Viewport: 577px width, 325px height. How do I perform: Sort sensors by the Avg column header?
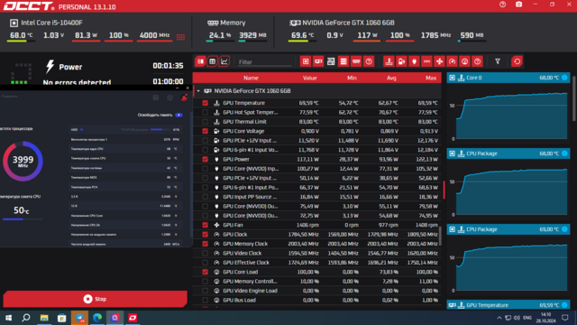(391, 78)
